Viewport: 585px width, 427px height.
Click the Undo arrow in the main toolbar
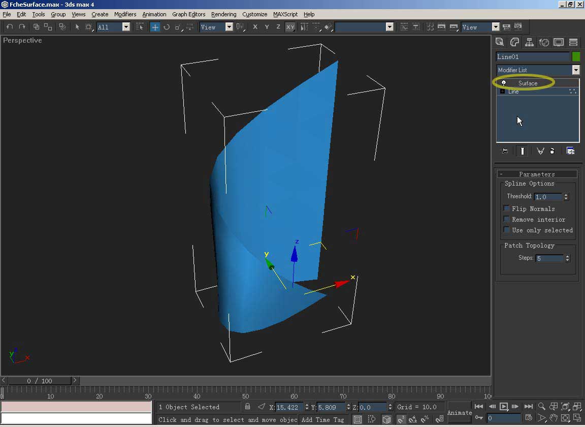tap(10, 27)
